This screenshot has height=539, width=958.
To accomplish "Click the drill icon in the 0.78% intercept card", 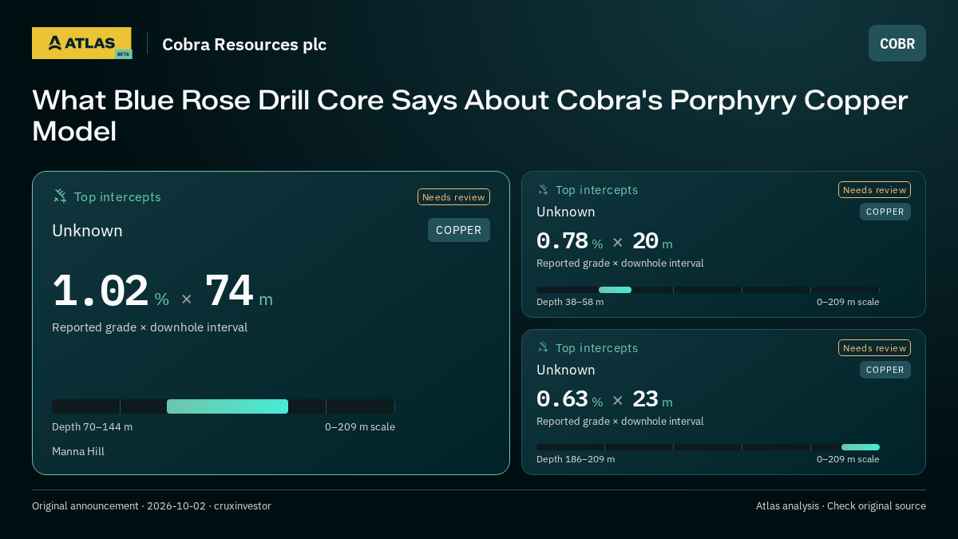I will coord(543,190).
